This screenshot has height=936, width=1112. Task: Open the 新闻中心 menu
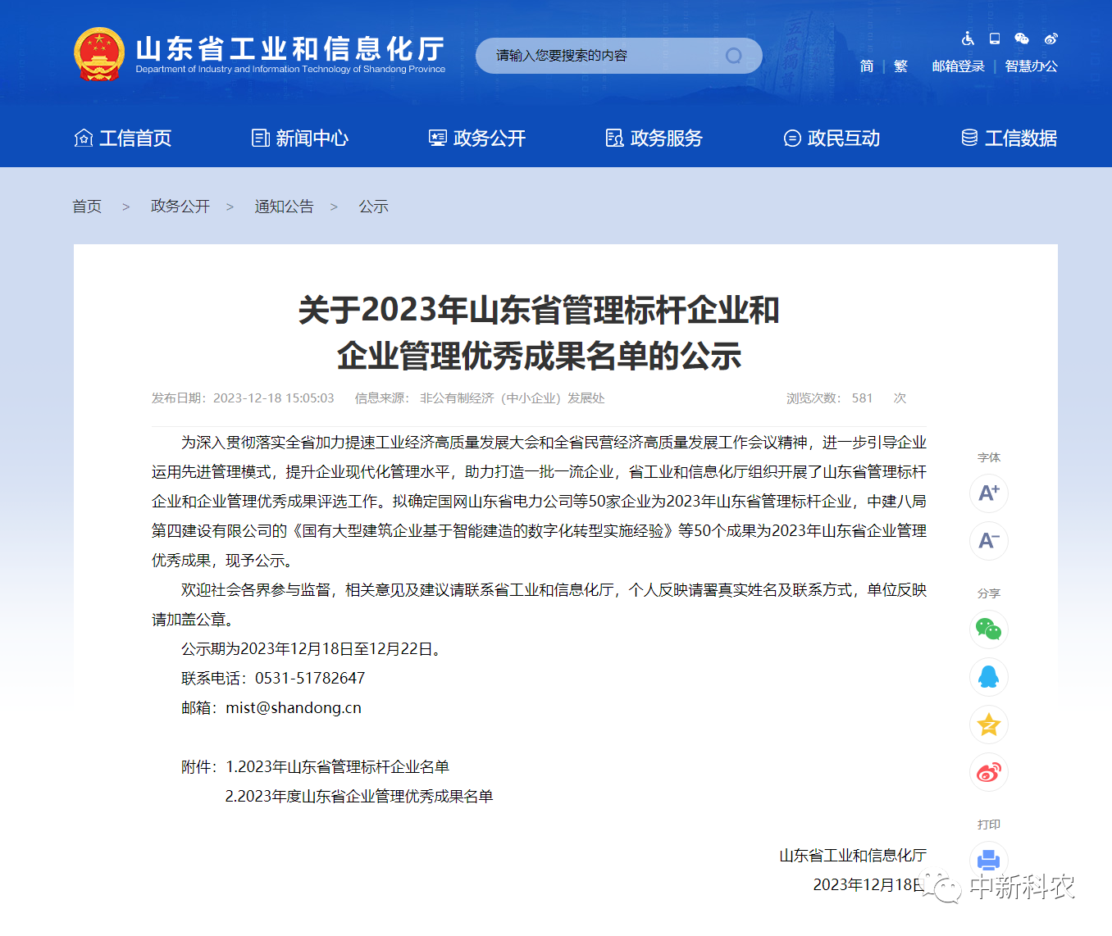pyautogui.click(x=300, y=138)
